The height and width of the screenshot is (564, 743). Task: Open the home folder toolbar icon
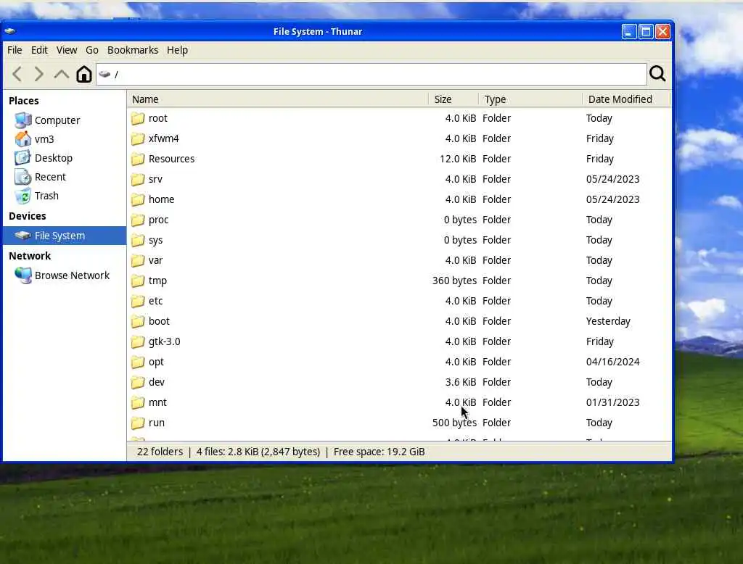tap(84, 74)
